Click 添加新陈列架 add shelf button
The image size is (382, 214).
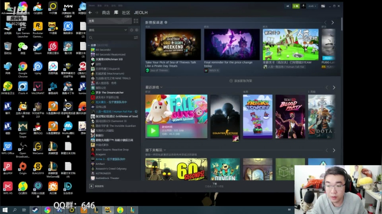click(241, 81)
